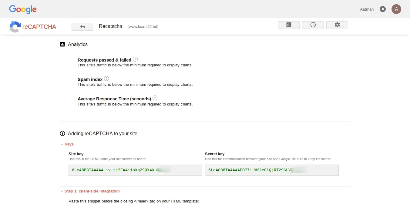Open settings with the gear button
410x204 pixels.
coord(337,25)
